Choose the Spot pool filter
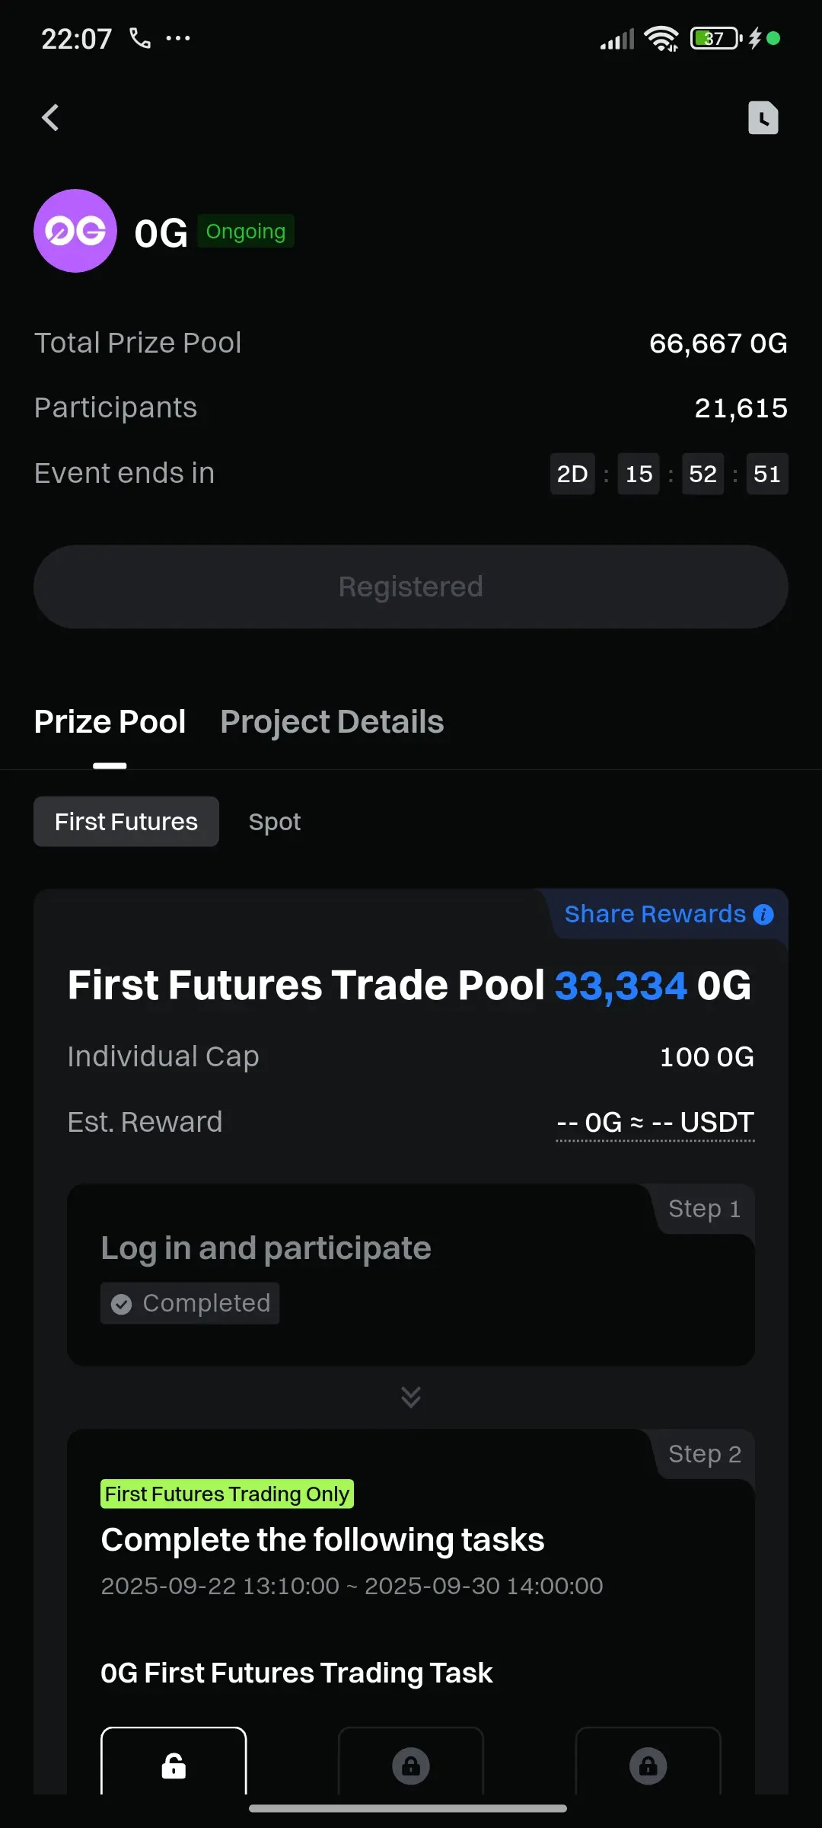 pos(275,822)
